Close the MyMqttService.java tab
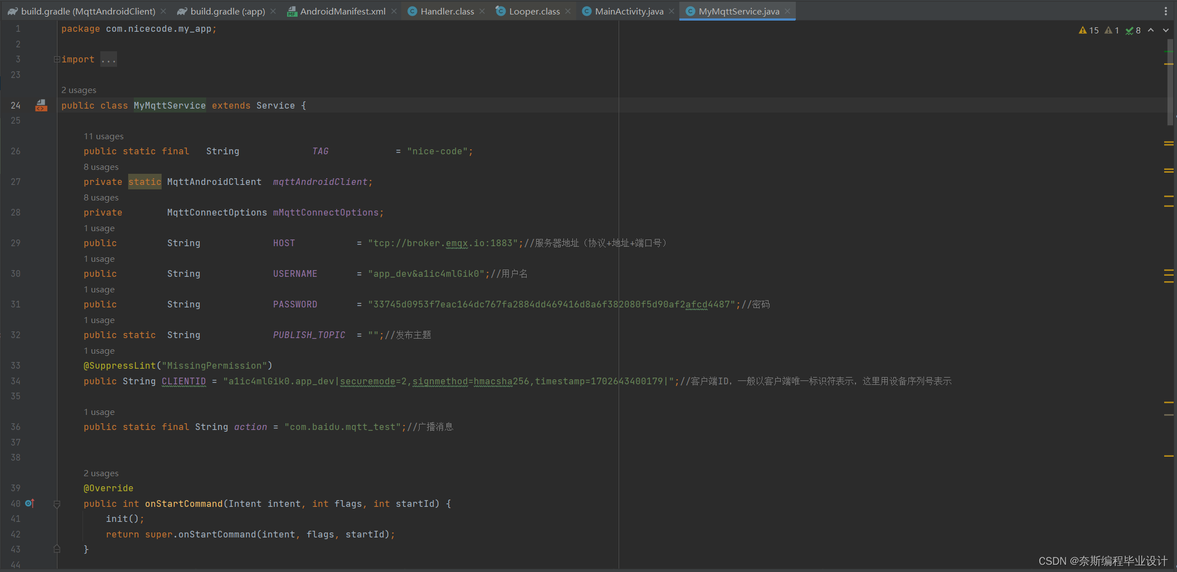Image resolution: width=1177 pixels, height=572 pixels. click(787, 11)
